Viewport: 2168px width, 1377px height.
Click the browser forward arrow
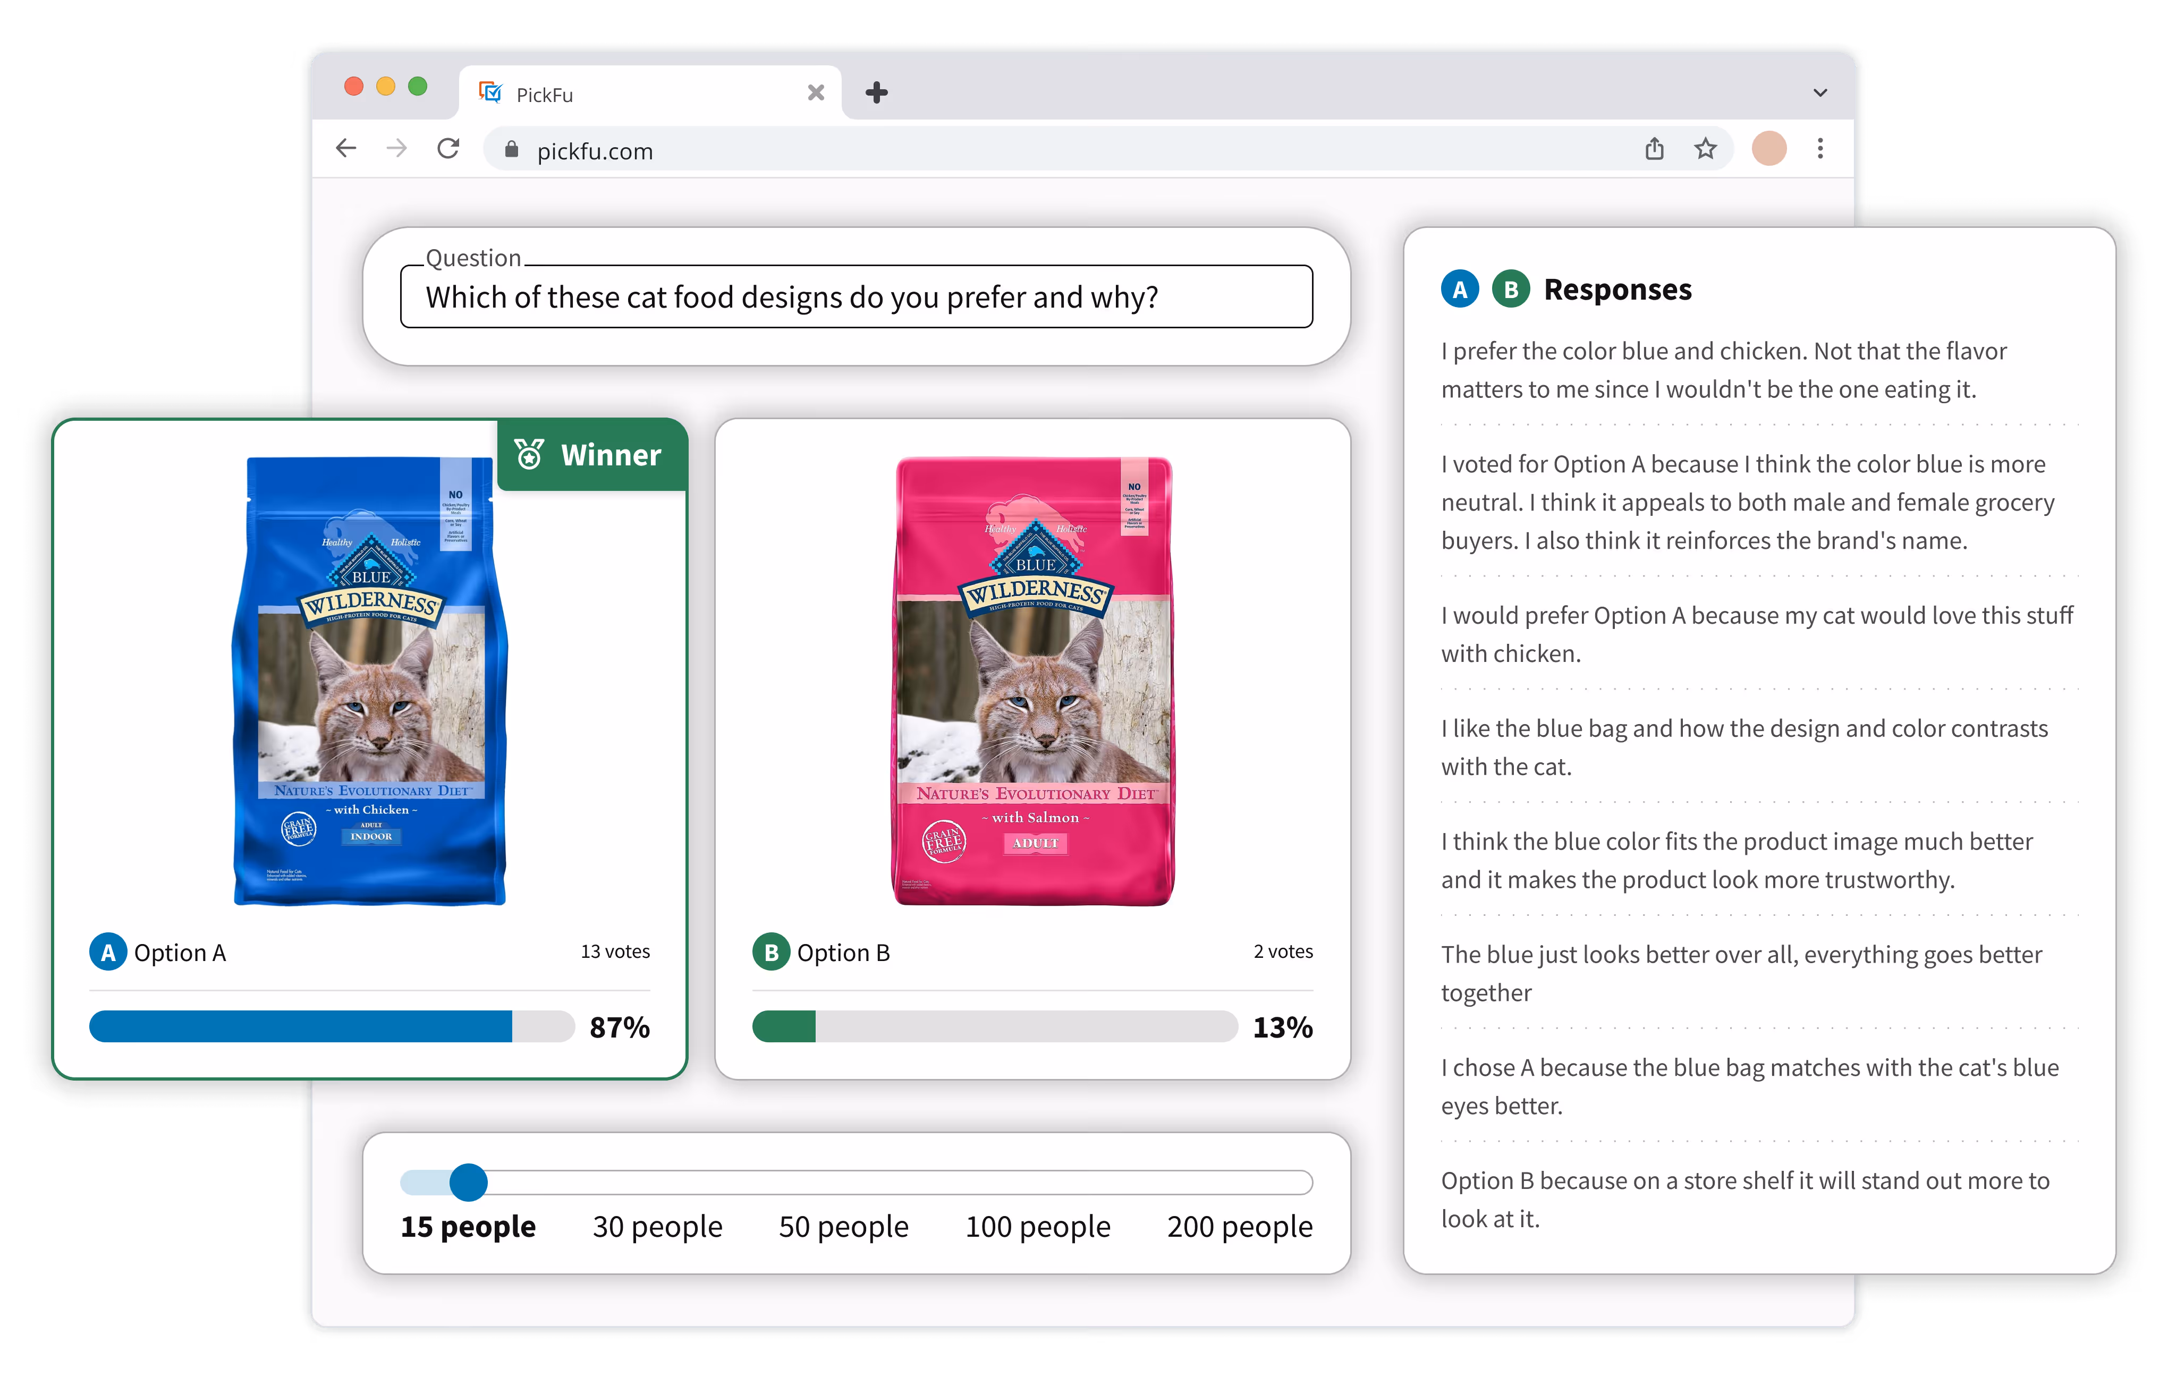[x=396, y=149]
